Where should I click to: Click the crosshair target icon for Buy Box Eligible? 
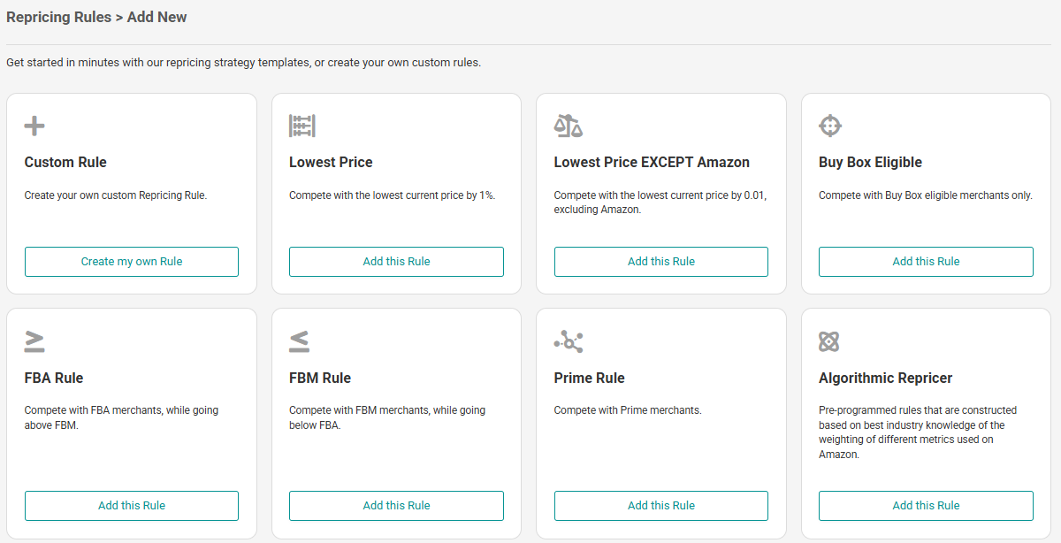[x=830, y=126]
